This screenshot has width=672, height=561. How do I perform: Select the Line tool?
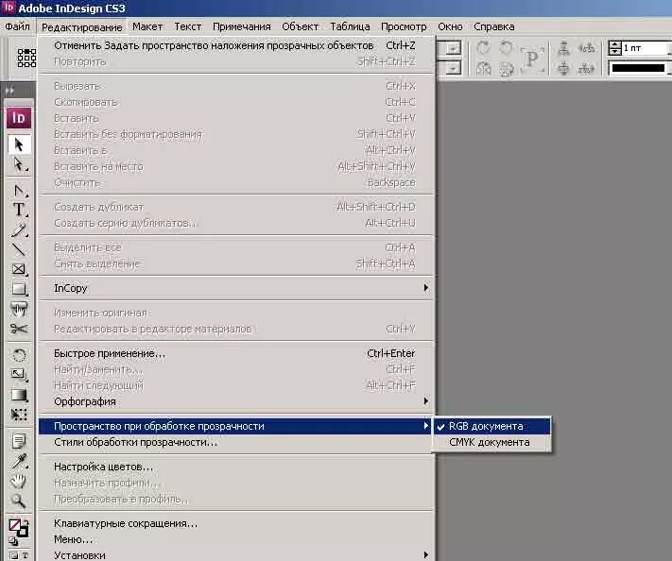pyautogui.click(x=18, y=249)
